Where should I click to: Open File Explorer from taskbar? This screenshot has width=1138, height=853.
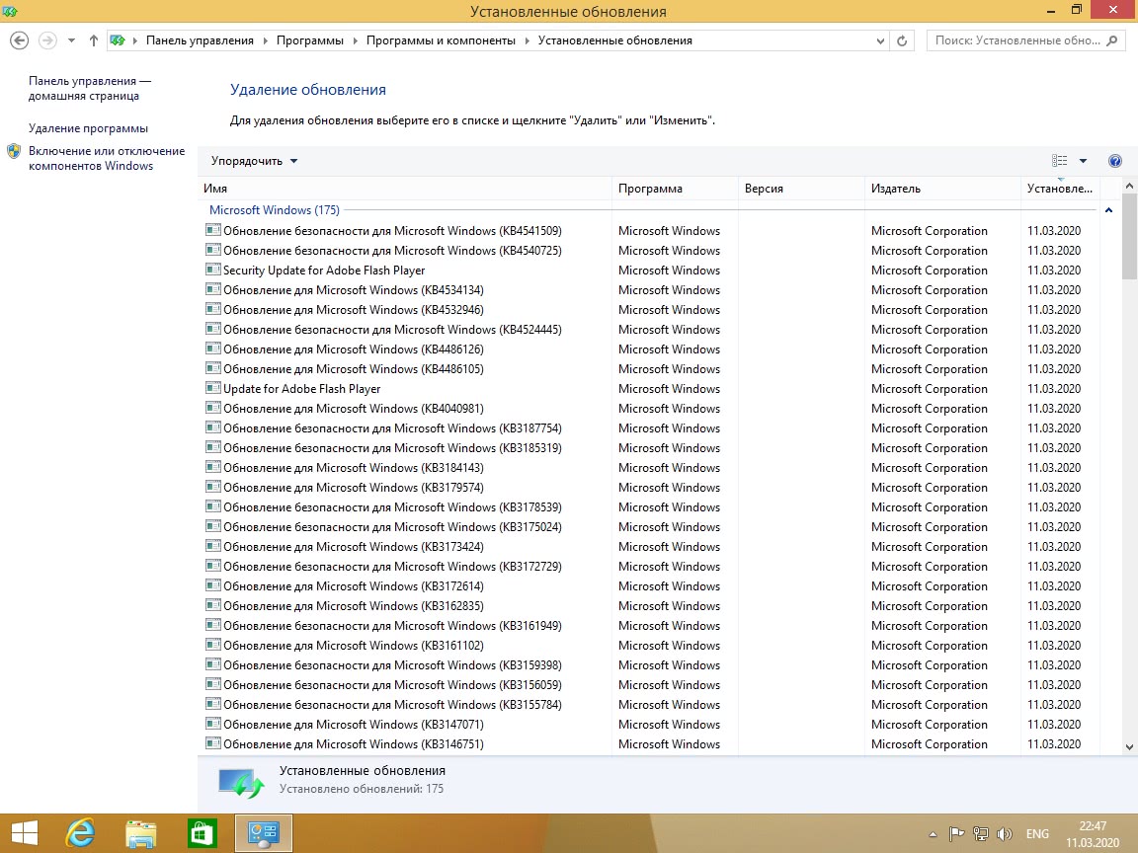(141, 833)
